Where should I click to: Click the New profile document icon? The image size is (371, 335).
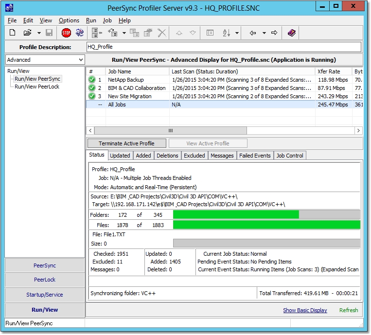[12, 33]
